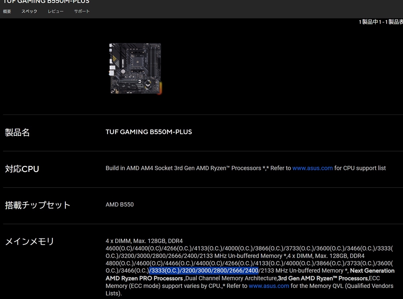This screenshot has height=299, width=403.
Task: Go to the サポート tab
Action: click(82, 11)
